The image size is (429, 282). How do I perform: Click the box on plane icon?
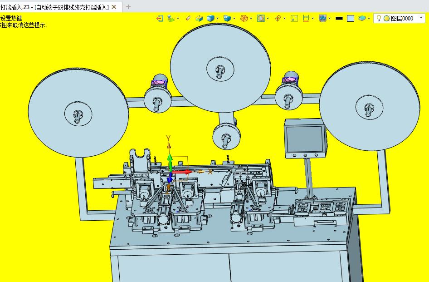tap(199, 18)
